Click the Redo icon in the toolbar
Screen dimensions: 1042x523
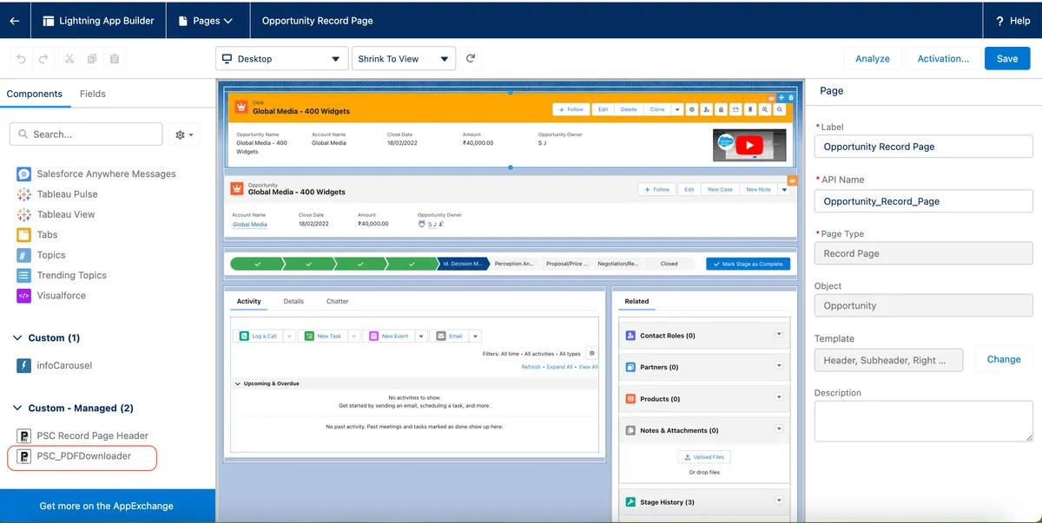(x=44, y=59)
